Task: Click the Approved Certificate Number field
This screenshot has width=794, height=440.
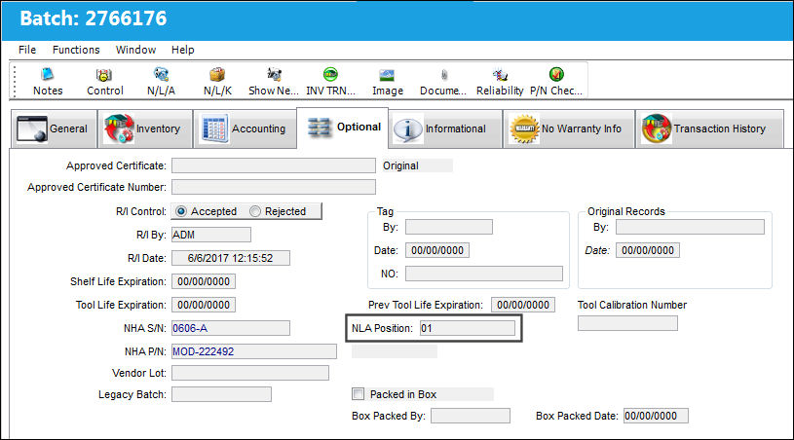Action: 274,187
